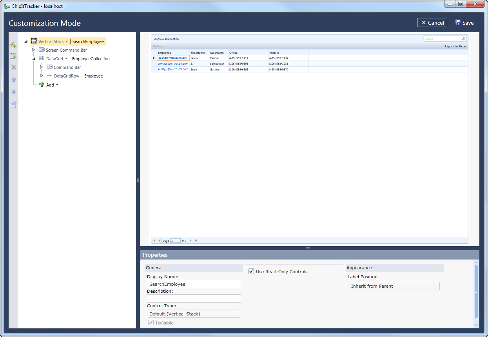
Task: Open the Label Position combo box
Action: click(394, 286)
